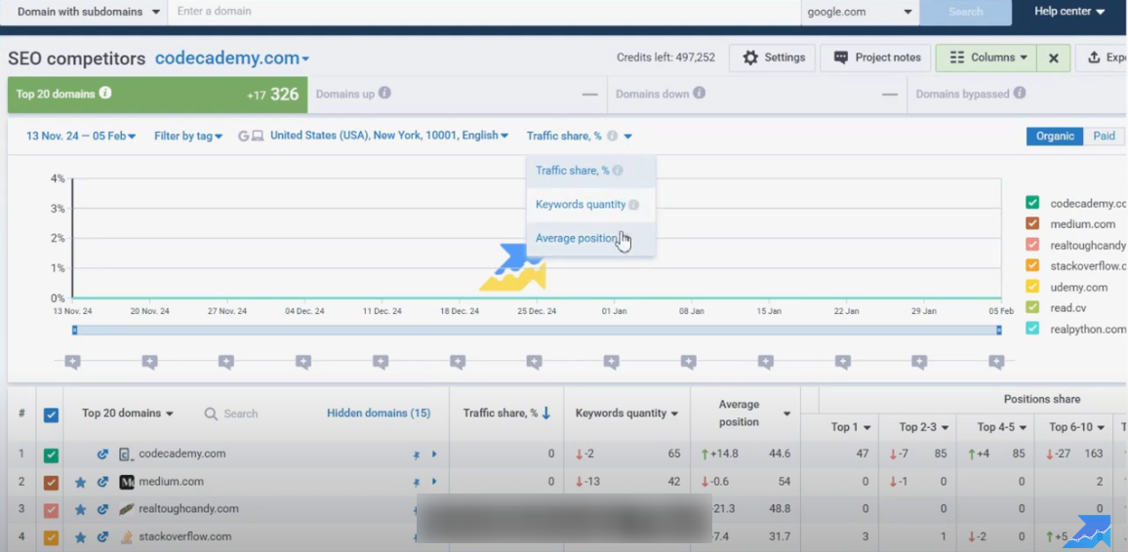The width and height of the screenshot is (1128, 552).
Task: Add a note at the 01 Jan marker
Action: 612,362
